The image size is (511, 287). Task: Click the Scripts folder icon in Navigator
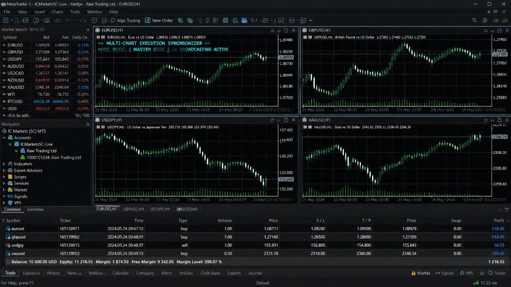tap(10, 177)
